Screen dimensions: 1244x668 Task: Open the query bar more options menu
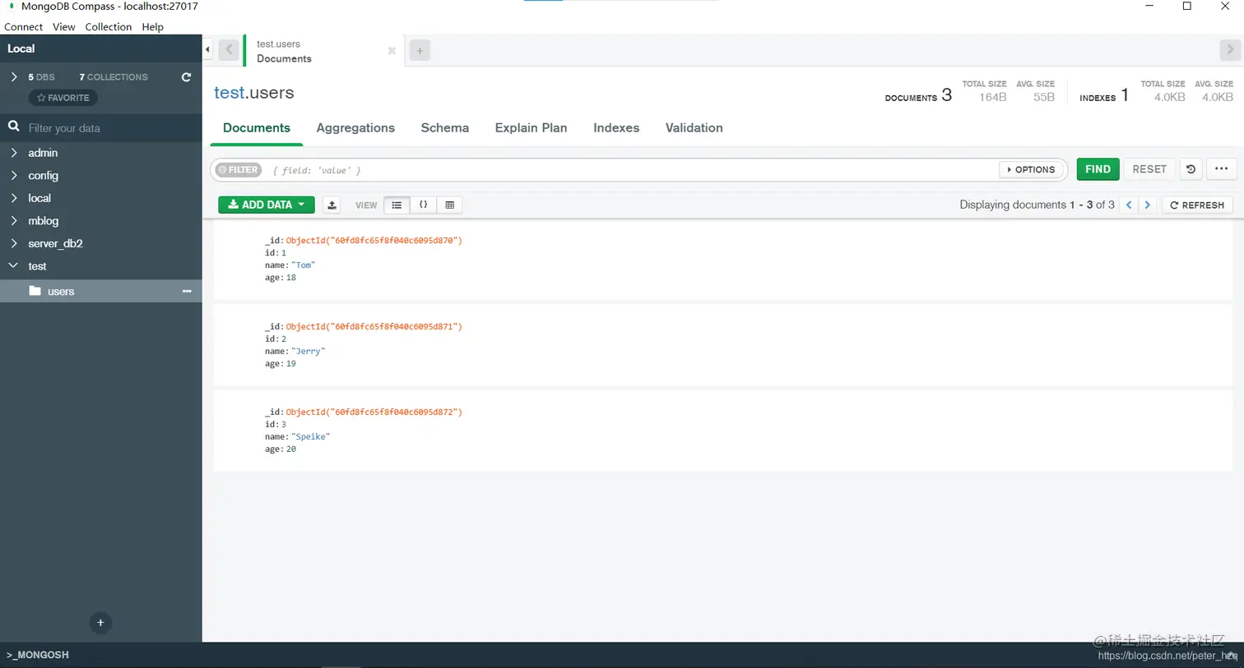pyautogui.click(x=1221, y=169)
